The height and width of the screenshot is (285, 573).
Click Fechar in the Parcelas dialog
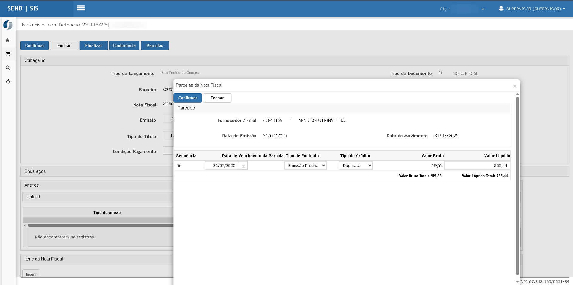pos(217,98)
